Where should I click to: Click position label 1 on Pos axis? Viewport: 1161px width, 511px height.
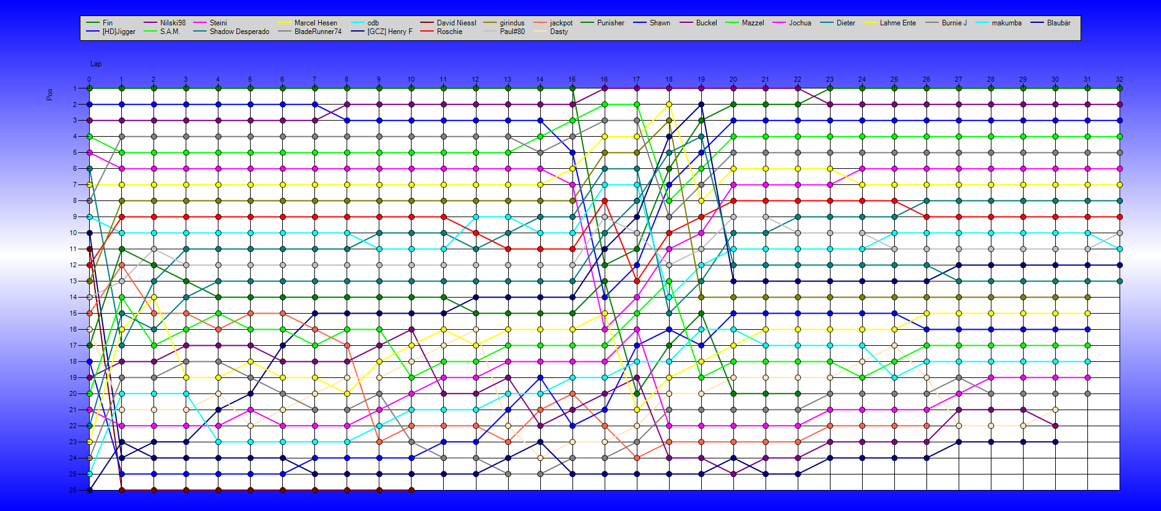75,88
